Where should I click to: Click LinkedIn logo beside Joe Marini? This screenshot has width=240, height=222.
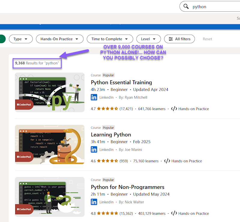[x=94, y=150]
